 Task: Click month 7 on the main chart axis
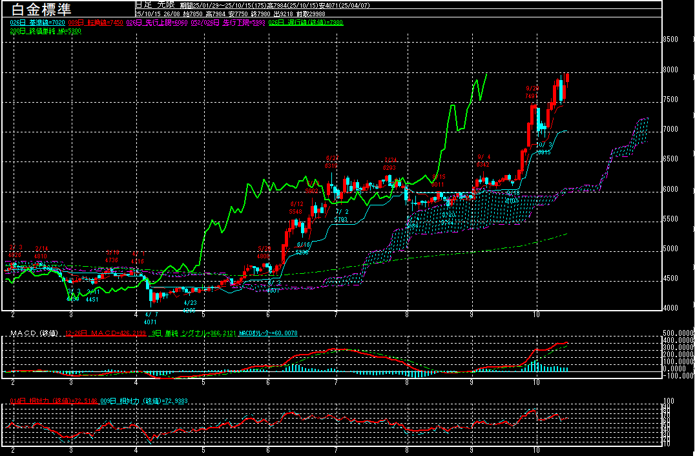point(337,314)
